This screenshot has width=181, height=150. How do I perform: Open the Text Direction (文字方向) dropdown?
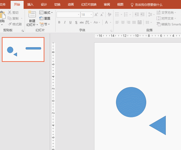pyautogui.click(x=167, y=12)
